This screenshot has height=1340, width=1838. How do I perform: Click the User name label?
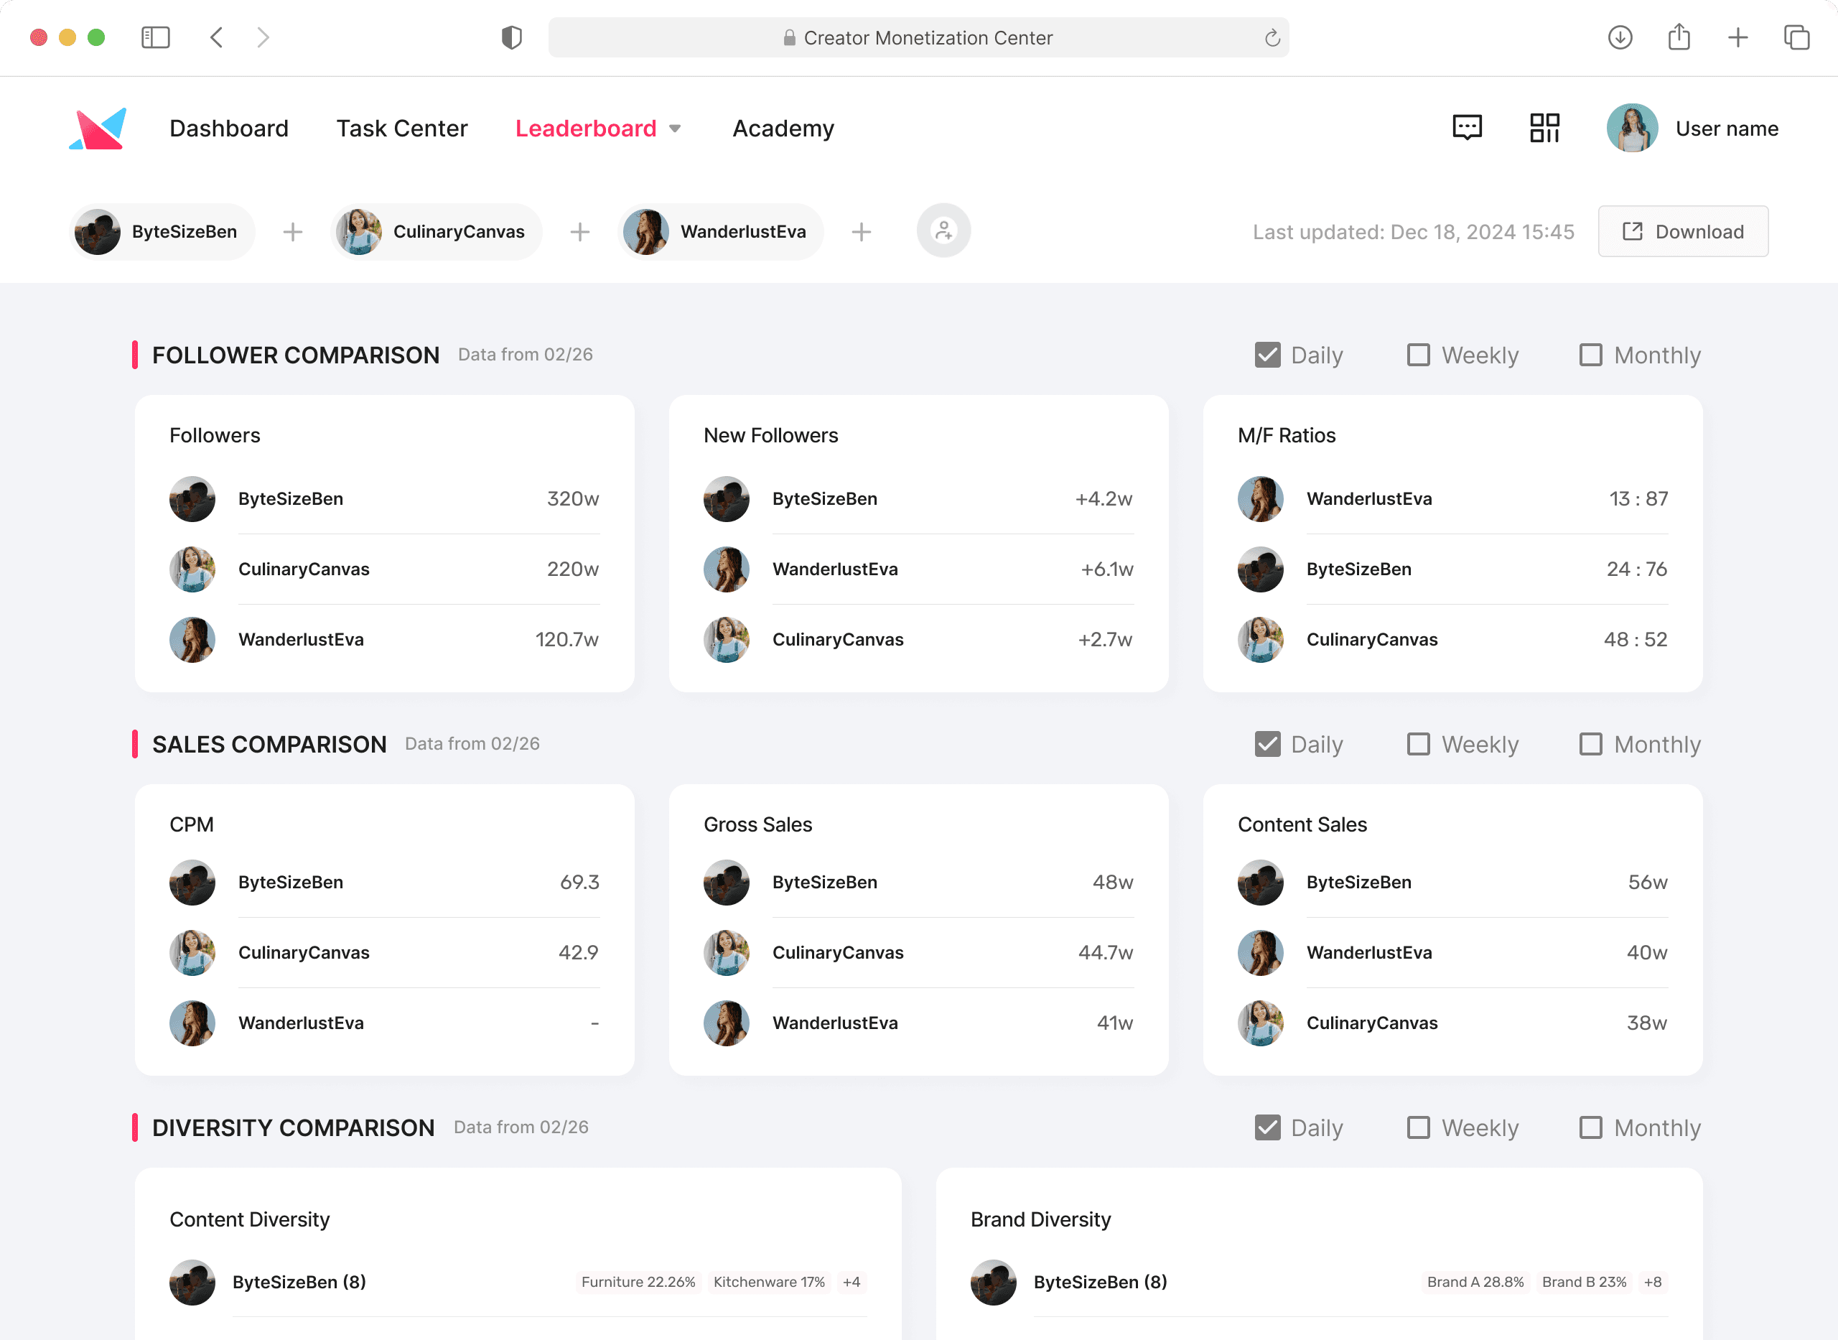(1727, 128)
